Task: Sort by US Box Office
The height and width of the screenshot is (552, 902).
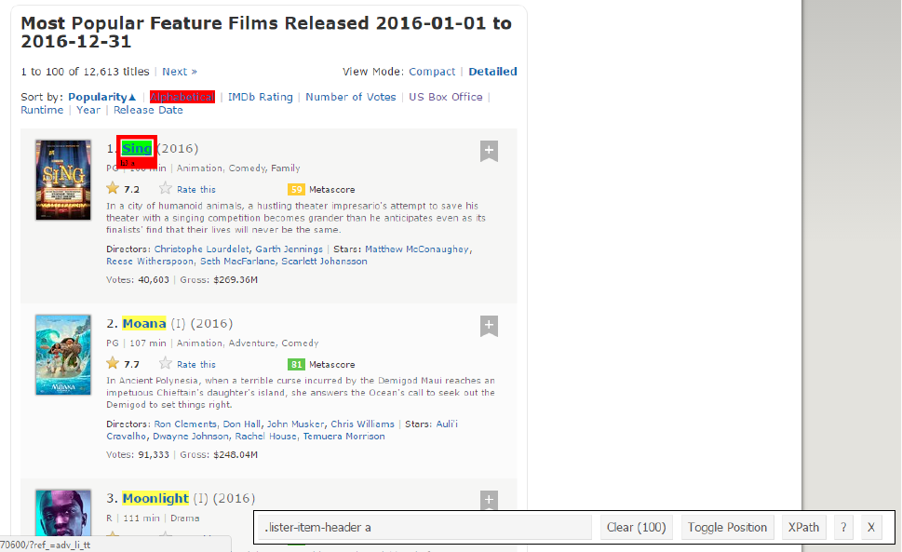Action: pyautogui.click(x=446, y=97)
